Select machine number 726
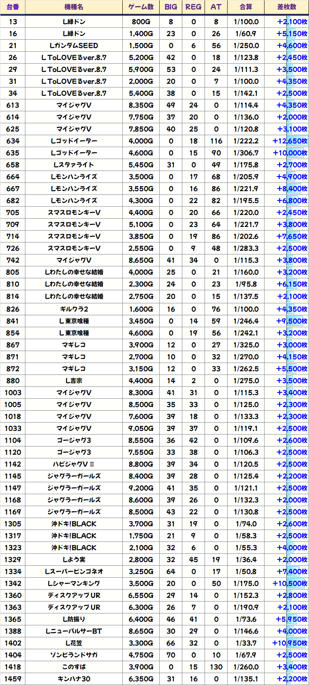309x685 pixels. pyautogui.click(x=13, y=248)
